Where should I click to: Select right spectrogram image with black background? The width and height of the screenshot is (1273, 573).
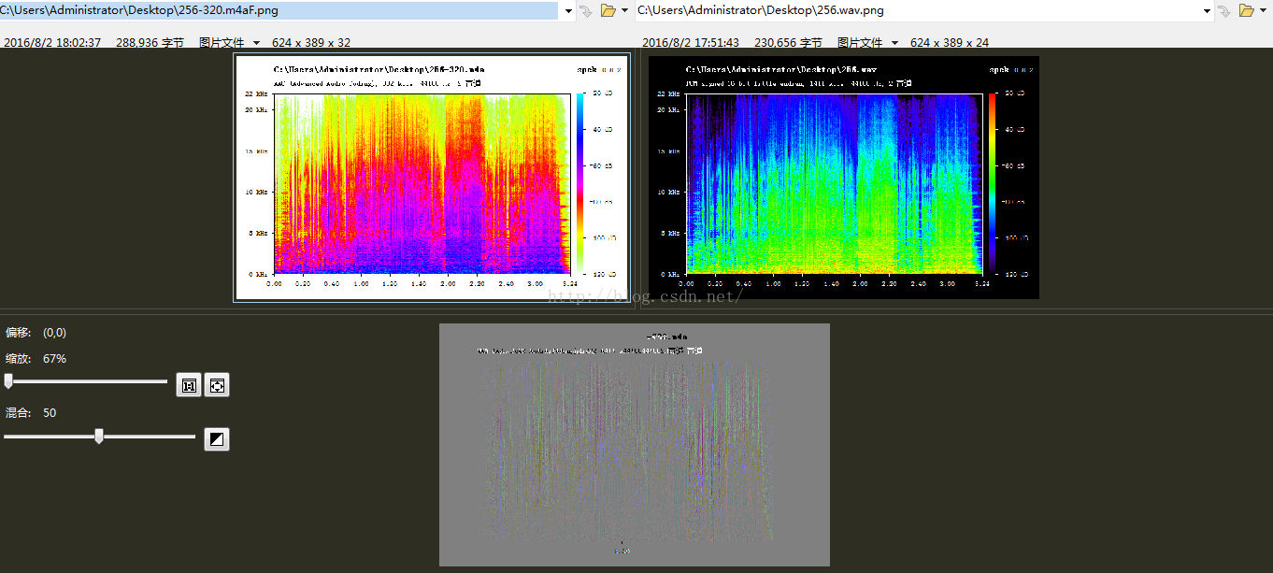click(843, 177)
